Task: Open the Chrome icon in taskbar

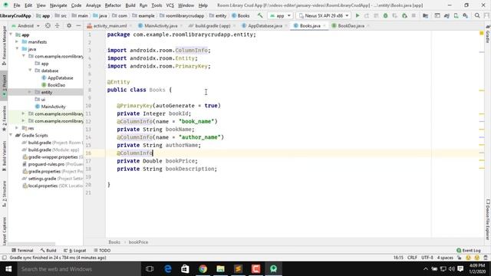Action: tap(203, 269)
